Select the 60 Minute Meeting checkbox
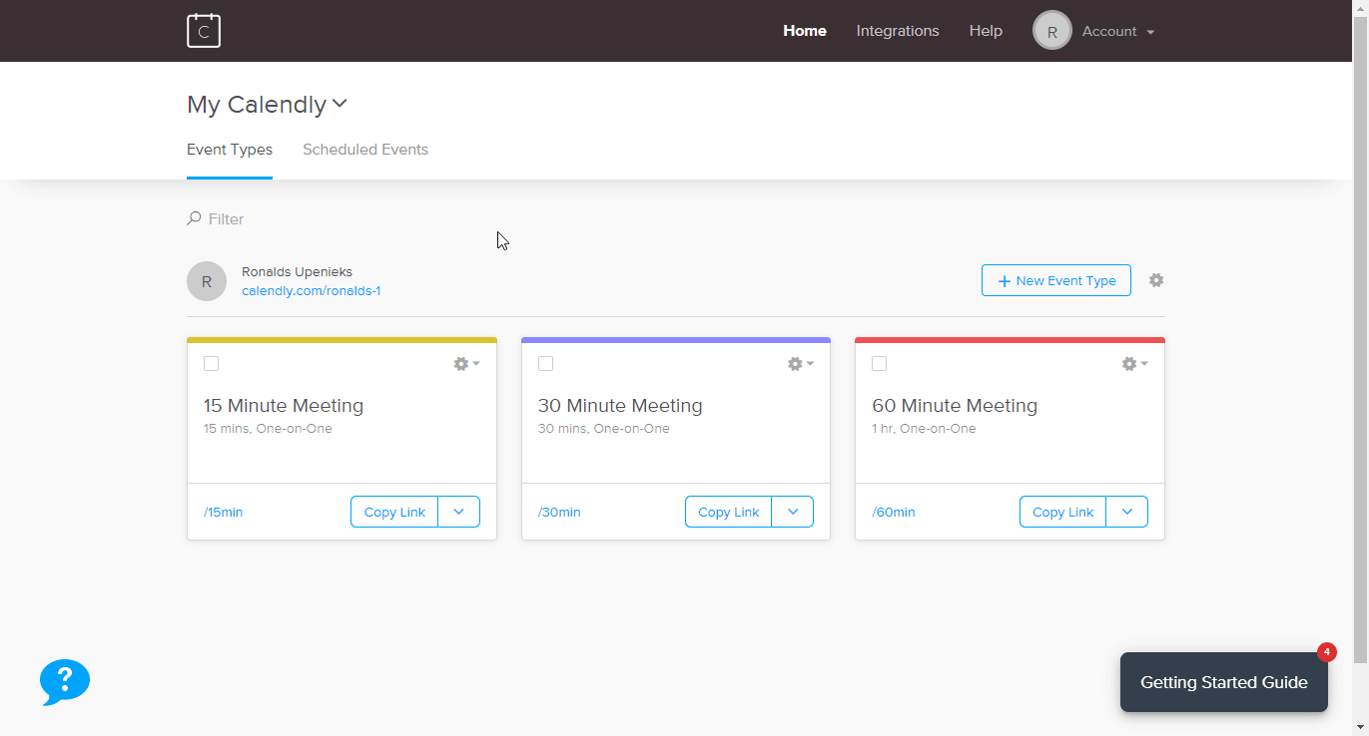The width and height of the screenshot is (1369, 736). pyautogui.click(x=879, y=363)
